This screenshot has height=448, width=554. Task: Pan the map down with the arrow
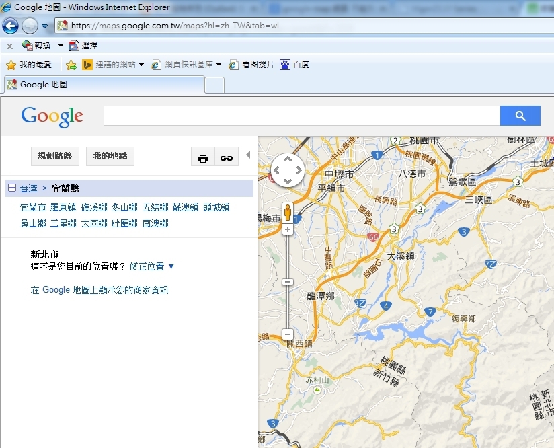click(288, 182)
